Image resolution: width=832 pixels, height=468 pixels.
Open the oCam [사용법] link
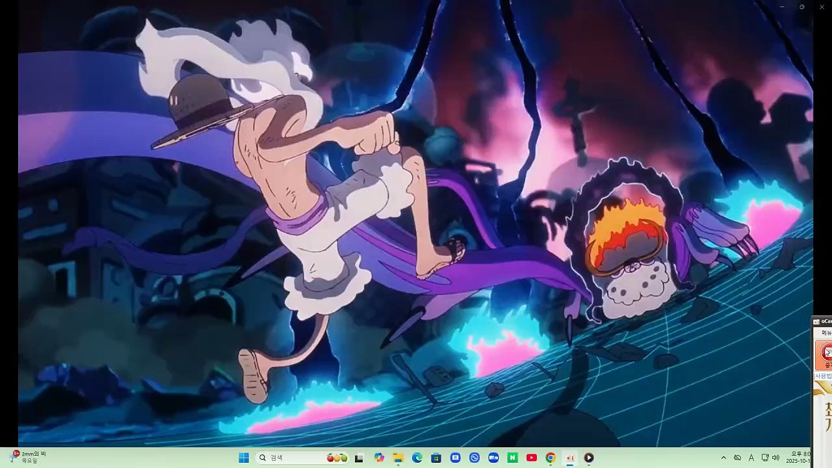click(823, 376)
